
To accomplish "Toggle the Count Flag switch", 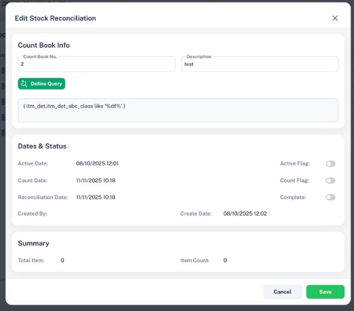I will click(330, 181).
